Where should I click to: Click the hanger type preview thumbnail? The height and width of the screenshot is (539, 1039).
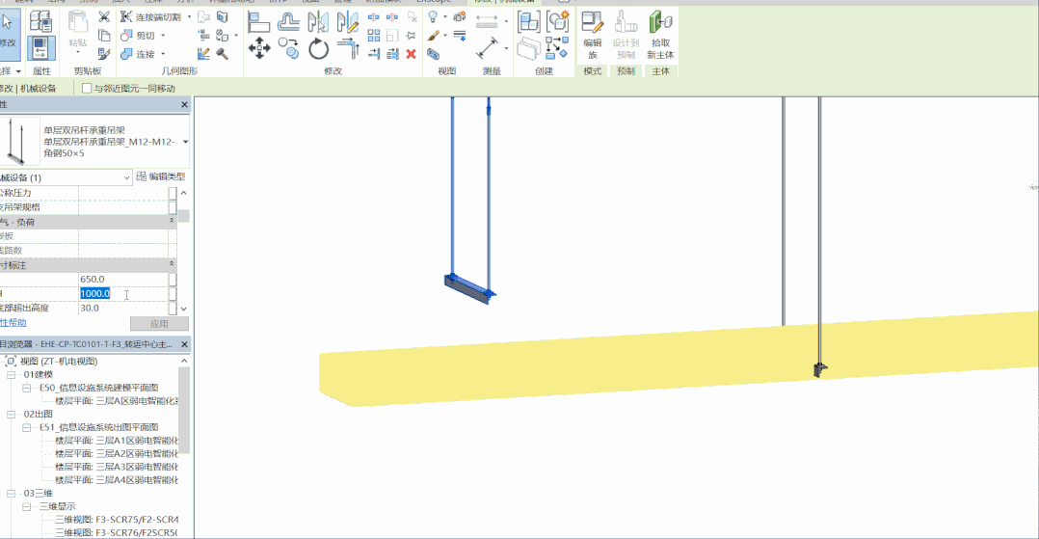pos(19,141)
